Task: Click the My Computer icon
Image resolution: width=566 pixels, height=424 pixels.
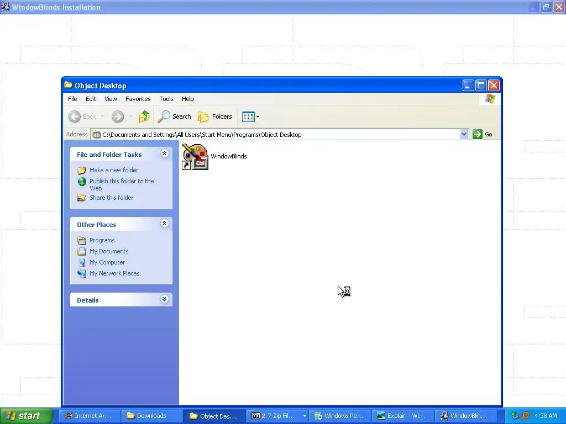Action: tap(82, 262)
